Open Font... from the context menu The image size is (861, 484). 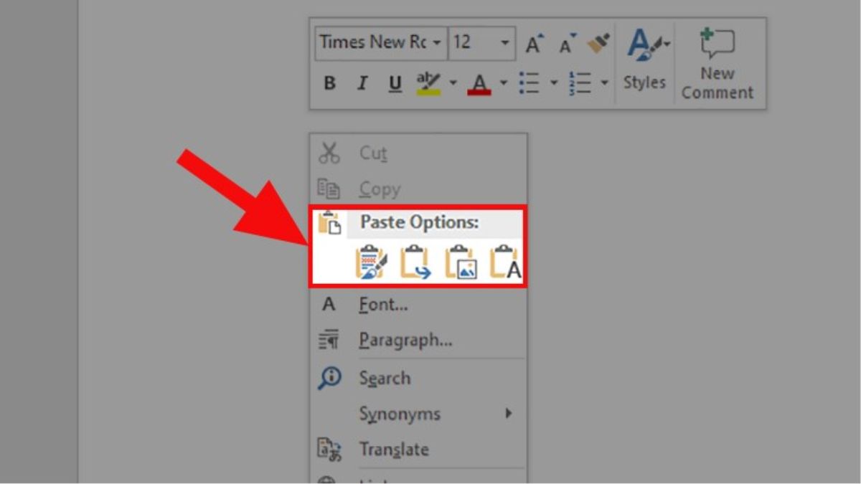383,305
